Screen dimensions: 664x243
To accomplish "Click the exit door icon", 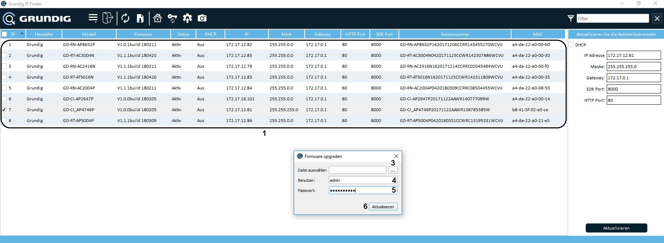I will [x=108, y=18].
